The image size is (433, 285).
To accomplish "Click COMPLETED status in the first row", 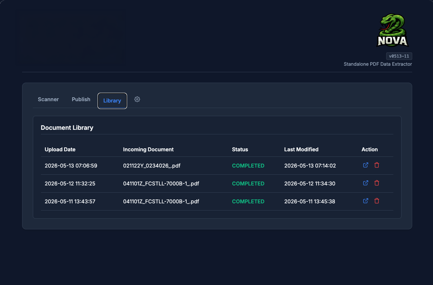I will click(x=248, y=166).
